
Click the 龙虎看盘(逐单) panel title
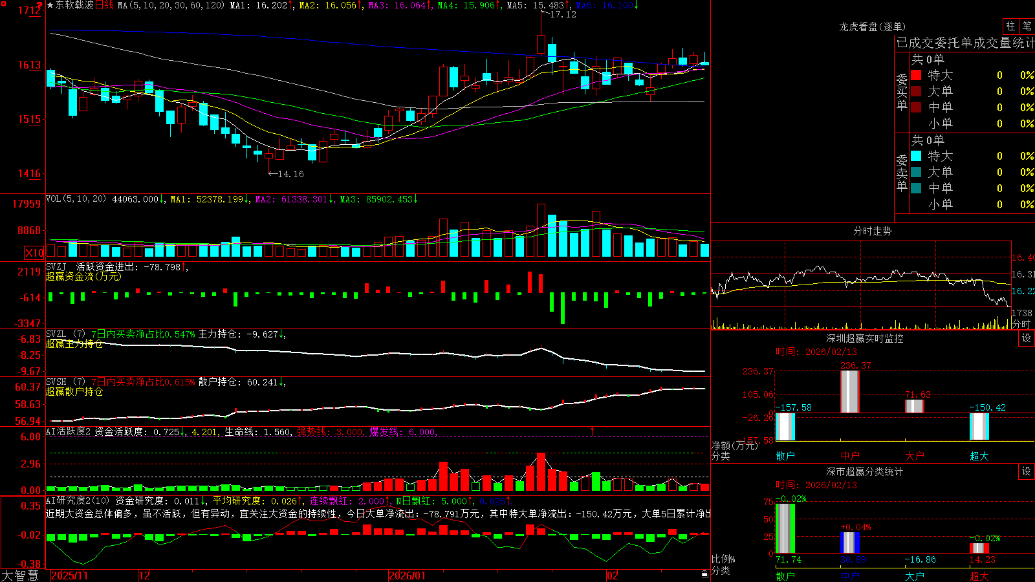click(x=873, y=27)
